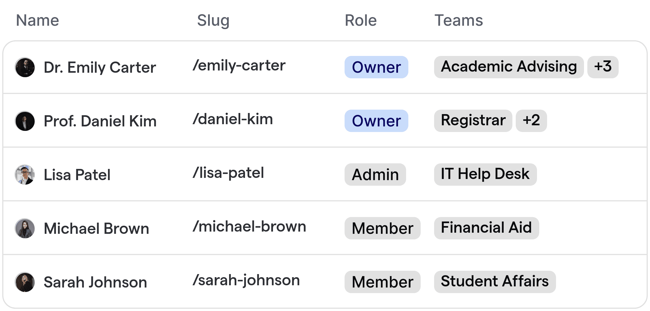Click Dr. Emily Carter's profile avatar
This screenshot has width=650, height=311.
pyautogui.click(x=25, y=67)
